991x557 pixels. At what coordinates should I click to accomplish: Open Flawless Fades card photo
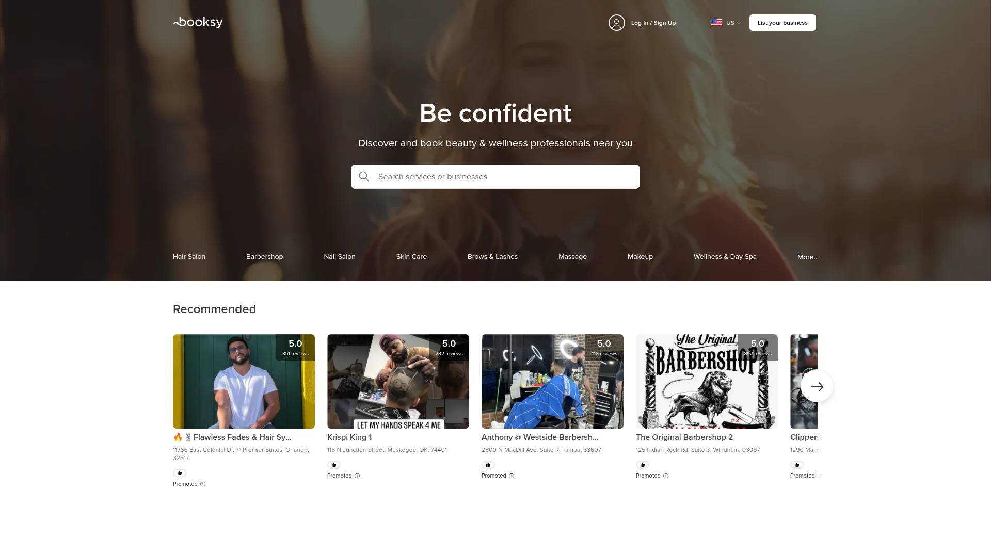tap(244, 381)
